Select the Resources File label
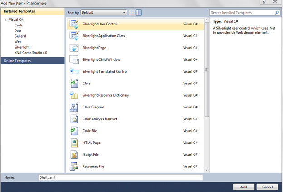This screenshot has height=192, width=283. (93, 167)
